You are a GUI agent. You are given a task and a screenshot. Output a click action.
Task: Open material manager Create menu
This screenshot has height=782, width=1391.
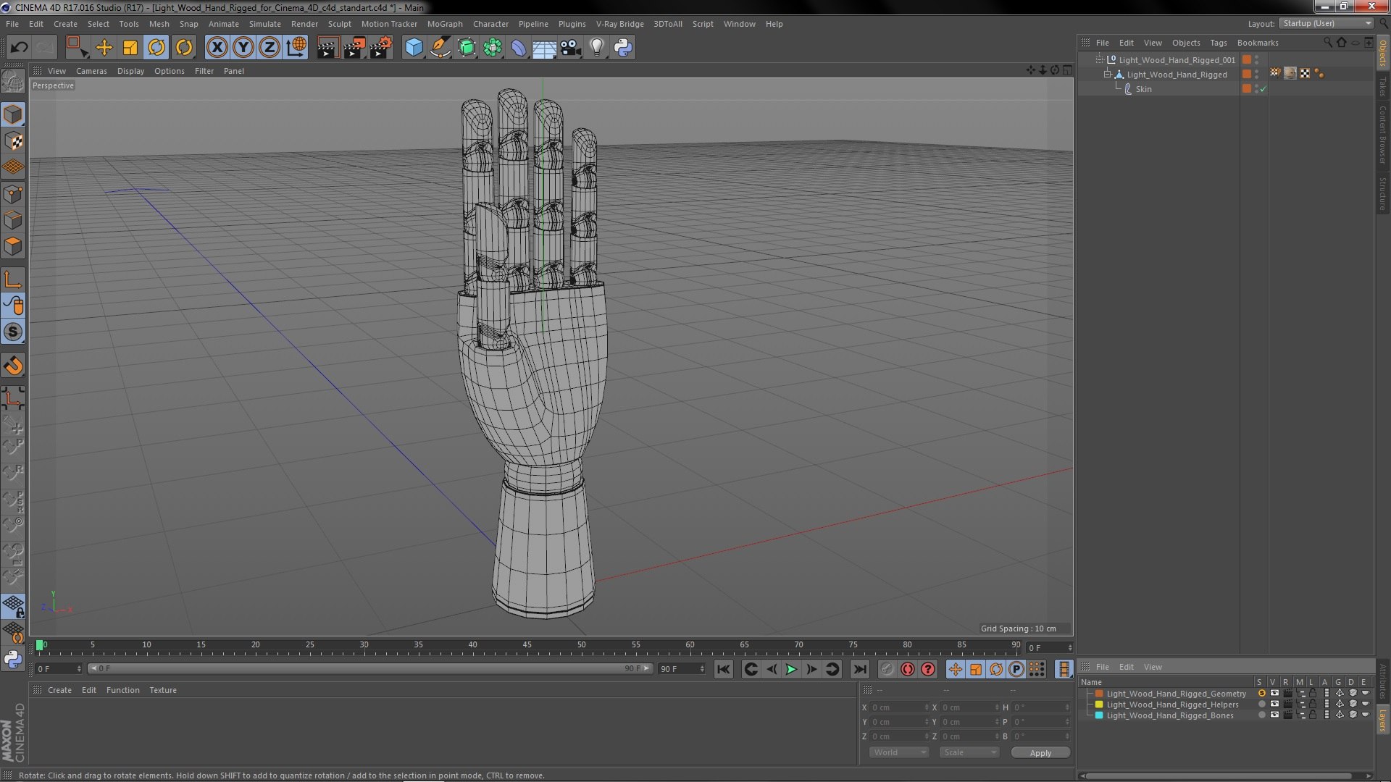pos(59,690)
